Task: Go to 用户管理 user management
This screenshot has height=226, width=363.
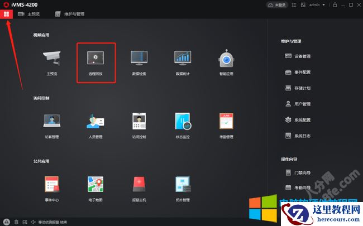Action: [x=298, y=104]
